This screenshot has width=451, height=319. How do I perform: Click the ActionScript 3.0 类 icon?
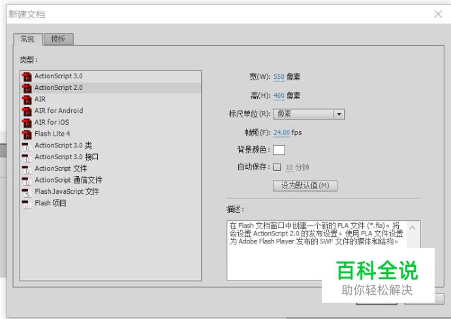pyautogui.click(x=27, y=146)
